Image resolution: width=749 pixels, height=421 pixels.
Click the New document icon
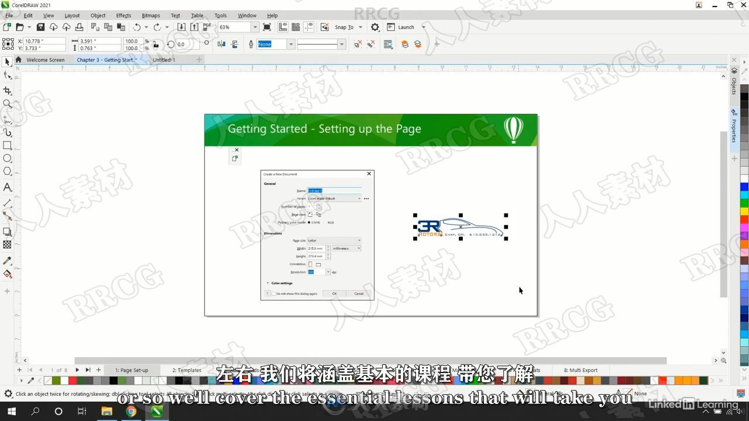pos(7,27)
